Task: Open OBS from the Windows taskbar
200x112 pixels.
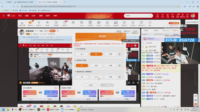Action: pyautogui.click(x=27, y=110)
